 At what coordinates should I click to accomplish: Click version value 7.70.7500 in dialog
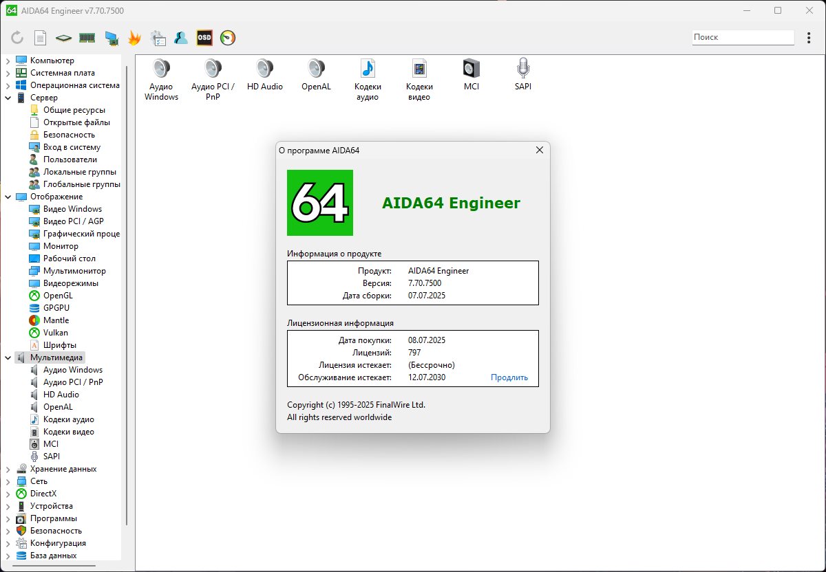point(425,283)
